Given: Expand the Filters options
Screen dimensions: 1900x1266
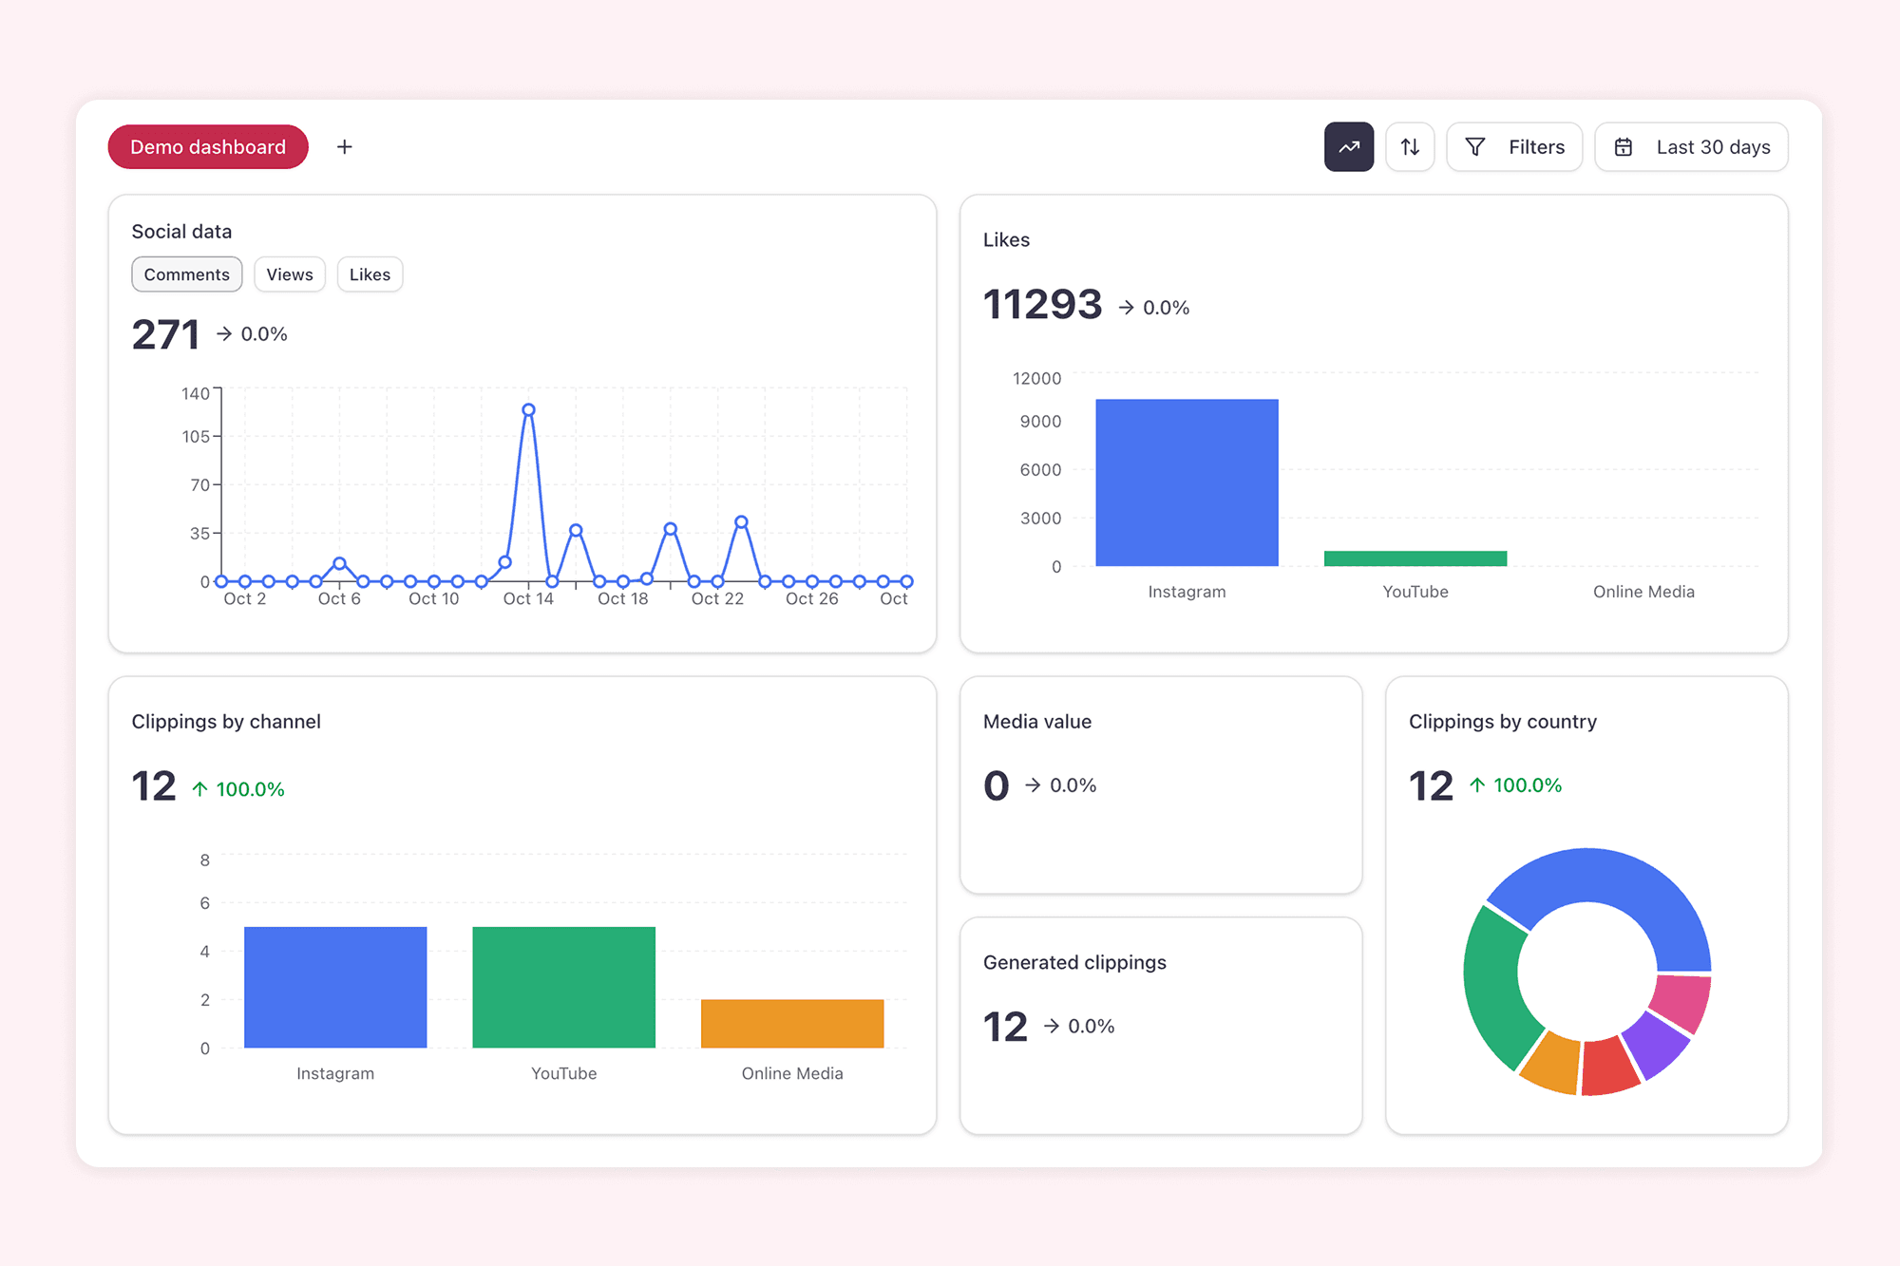Looking at the screenshot, I should (x=1513, y=146).
